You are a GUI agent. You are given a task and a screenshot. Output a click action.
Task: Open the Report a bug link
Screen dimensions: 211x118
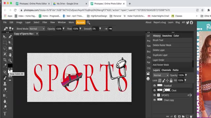[x=160, y=22]
